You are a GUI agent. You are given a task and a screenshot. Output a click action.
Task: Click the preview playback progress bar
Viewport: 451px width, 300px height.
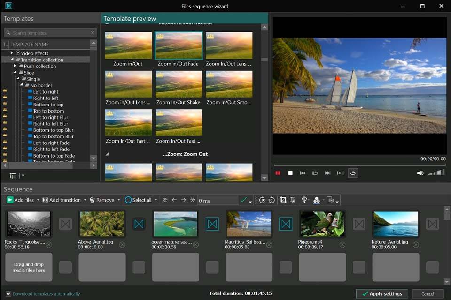tap(359, 165)
